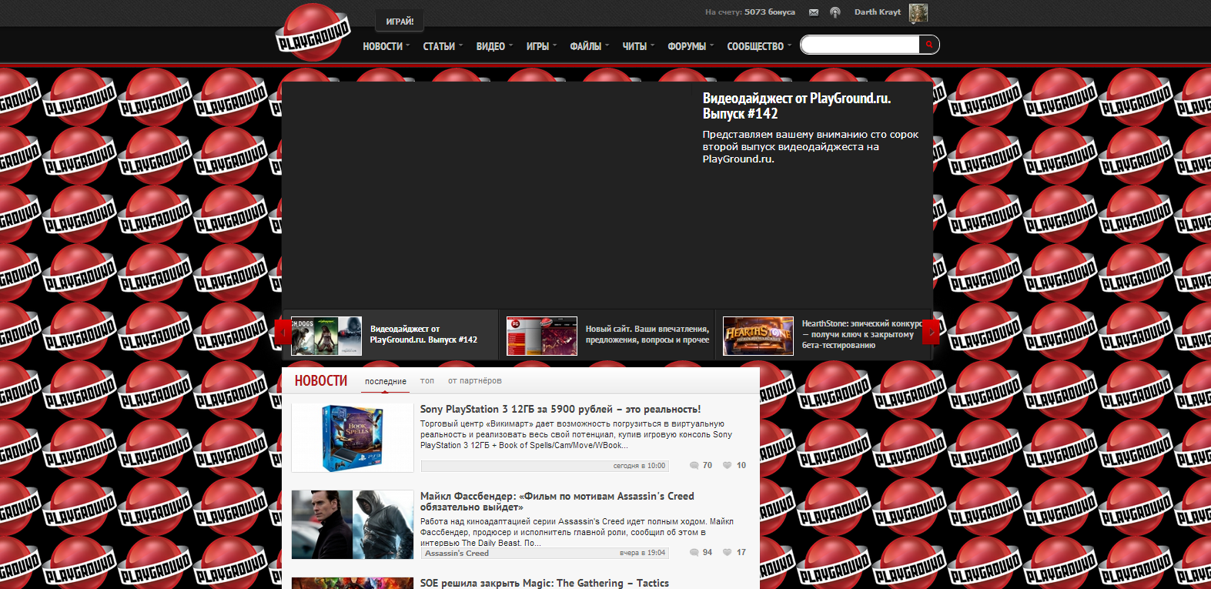Click the PlayGround logo ball
This screenshot has height=589, width=1211.
(x=313, y=32)
